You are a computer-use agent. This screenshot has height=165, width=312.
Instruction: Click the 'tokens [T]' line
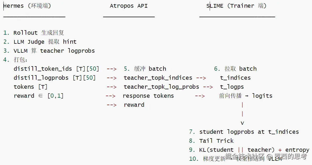coord(30,87)
